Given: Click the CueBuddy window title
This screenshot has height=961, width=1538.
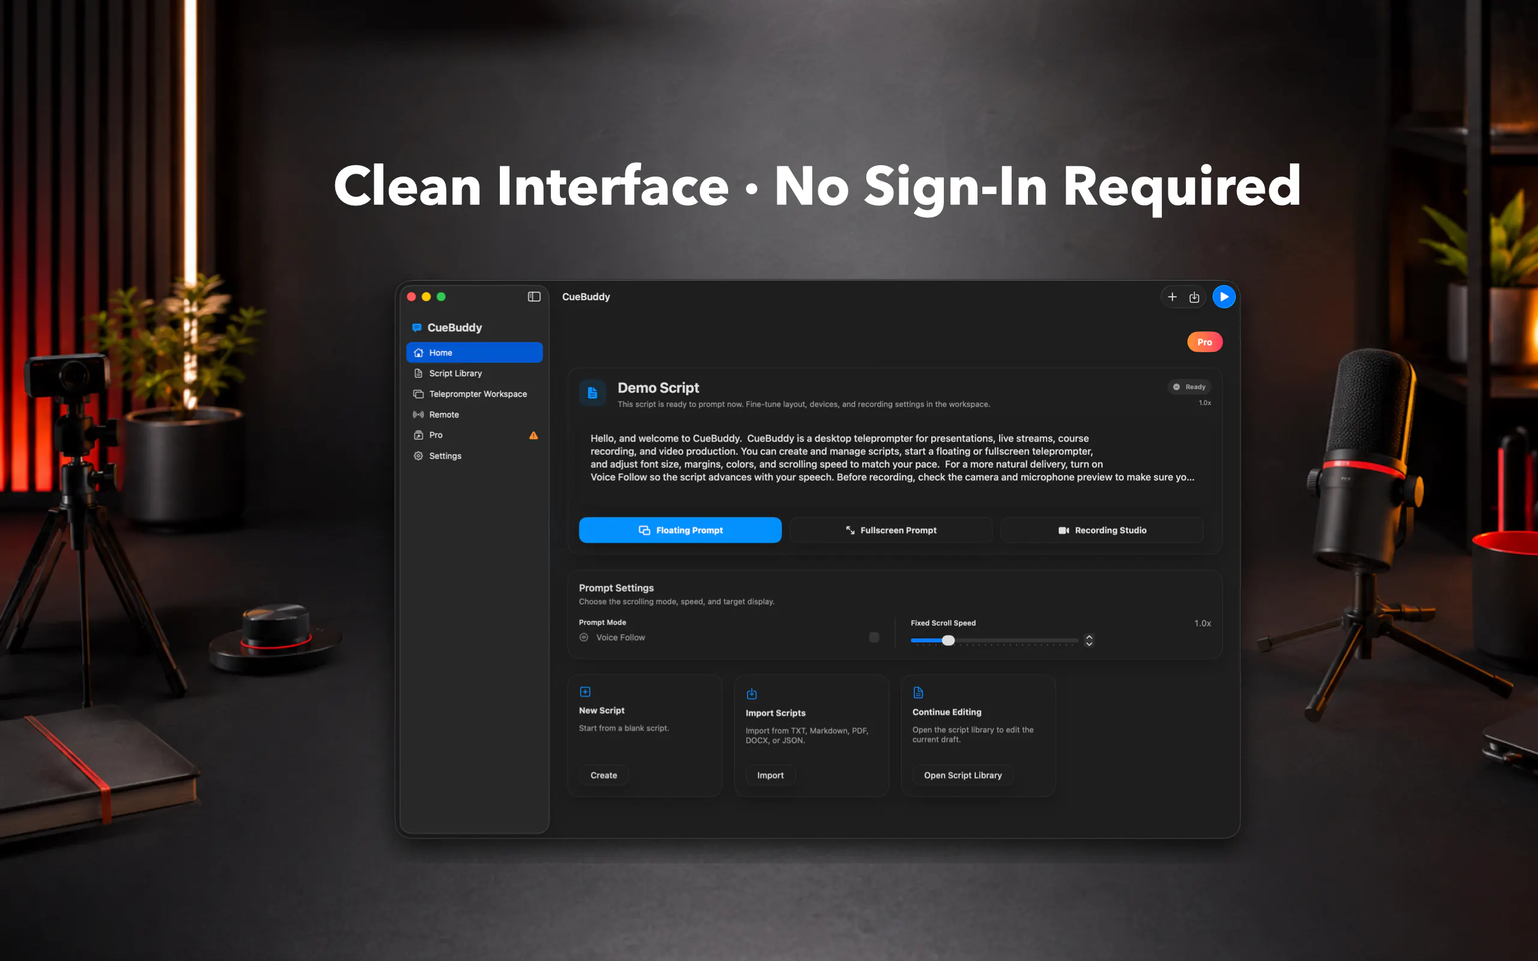Looking at the screenshot, I should click(586, 297).
